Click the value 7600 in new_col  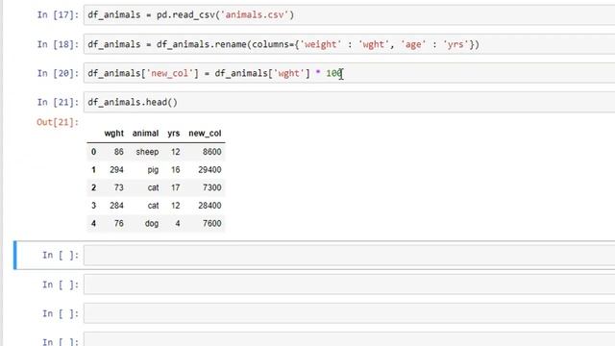(x=211, y=223)
